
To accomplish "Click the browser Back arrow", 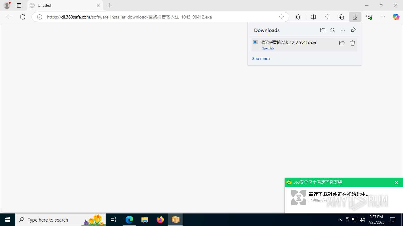I will pos(9,17).
